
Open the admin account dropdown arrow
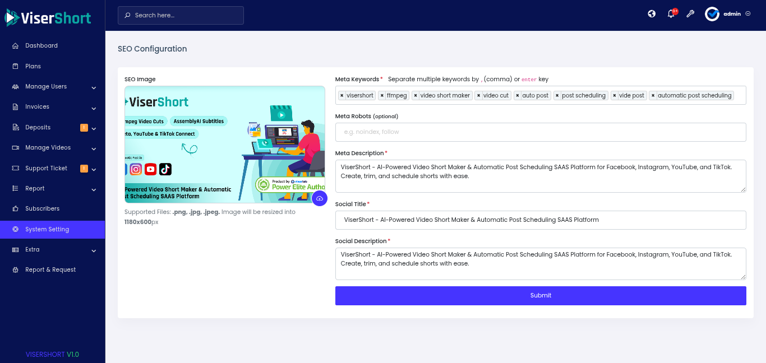pyautogui.click(x=748, y=14)
